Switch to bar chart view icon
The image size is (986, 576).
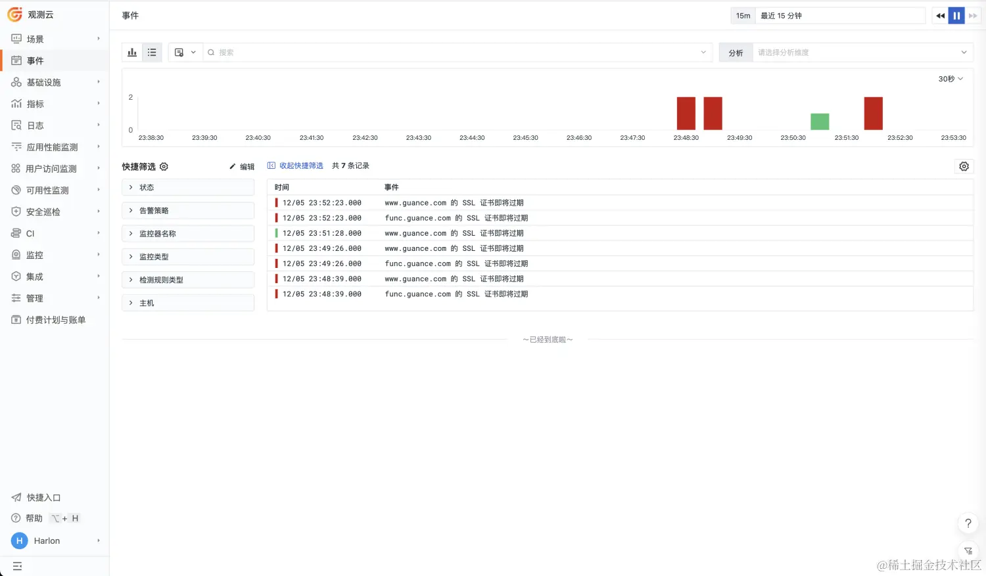132,53
